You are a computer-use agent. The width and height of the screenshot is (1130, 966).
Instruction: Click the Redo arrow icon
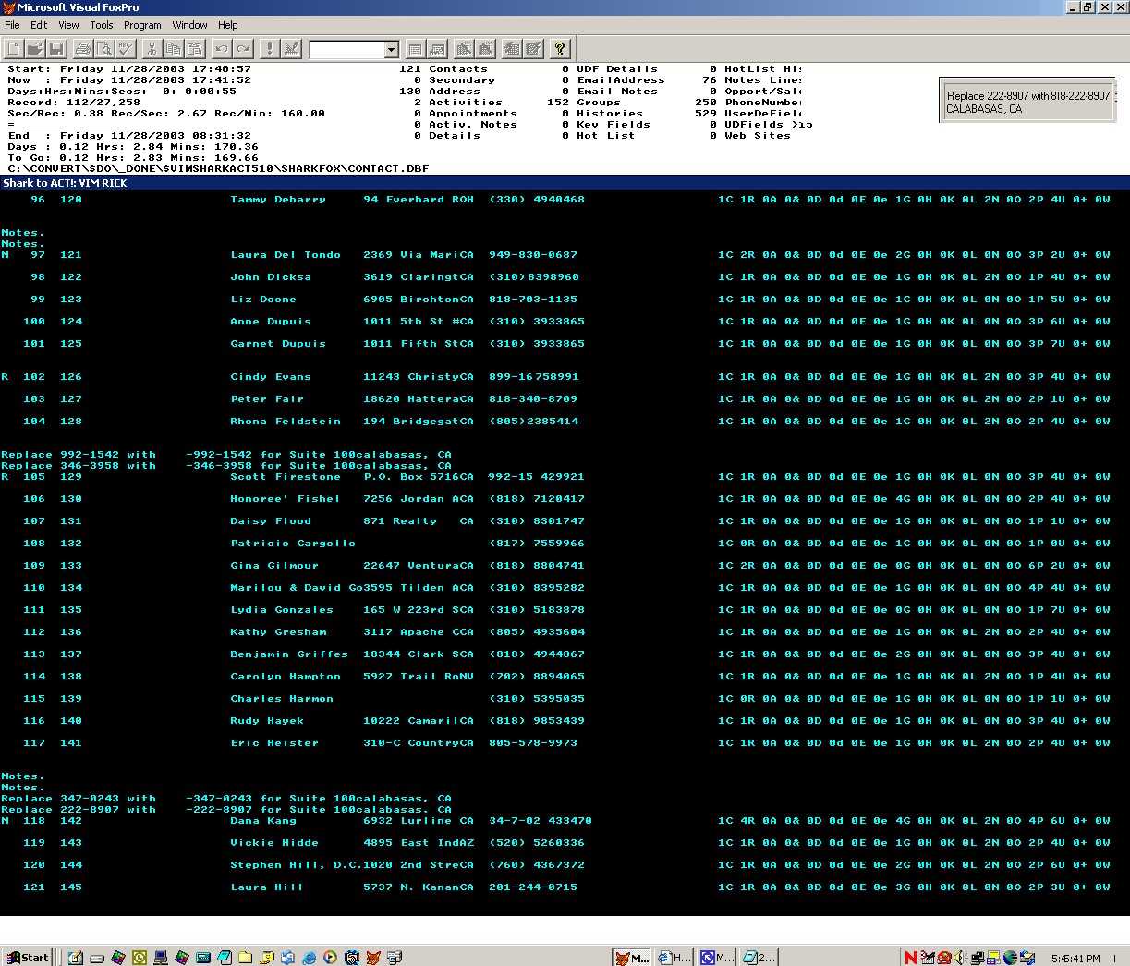(243, 49)
